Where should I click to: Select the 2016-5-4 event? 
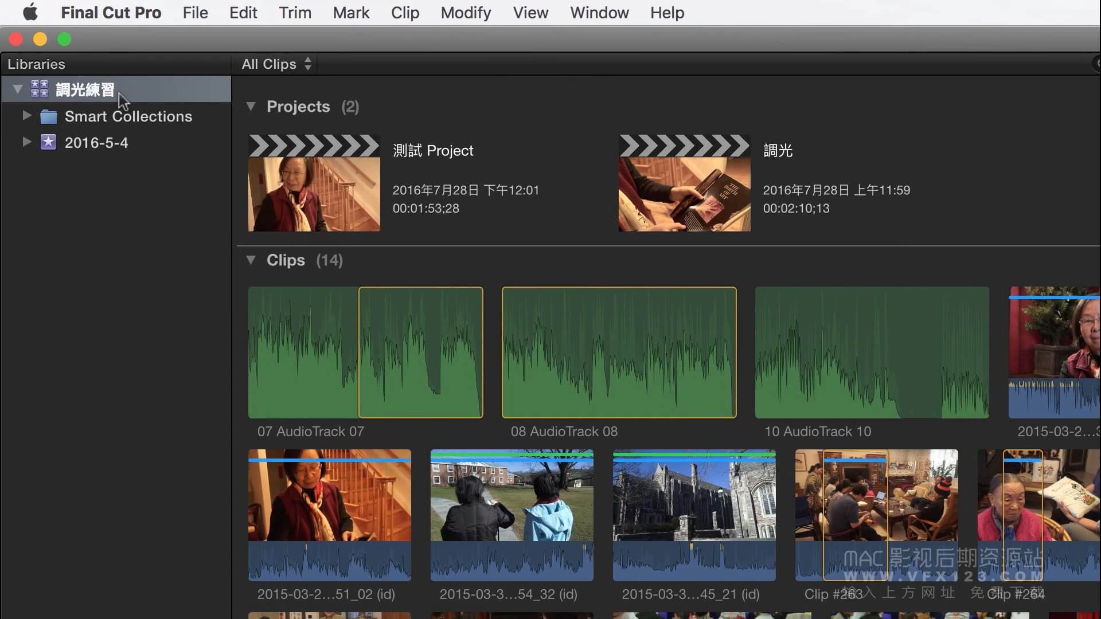(x=96, y=143)
